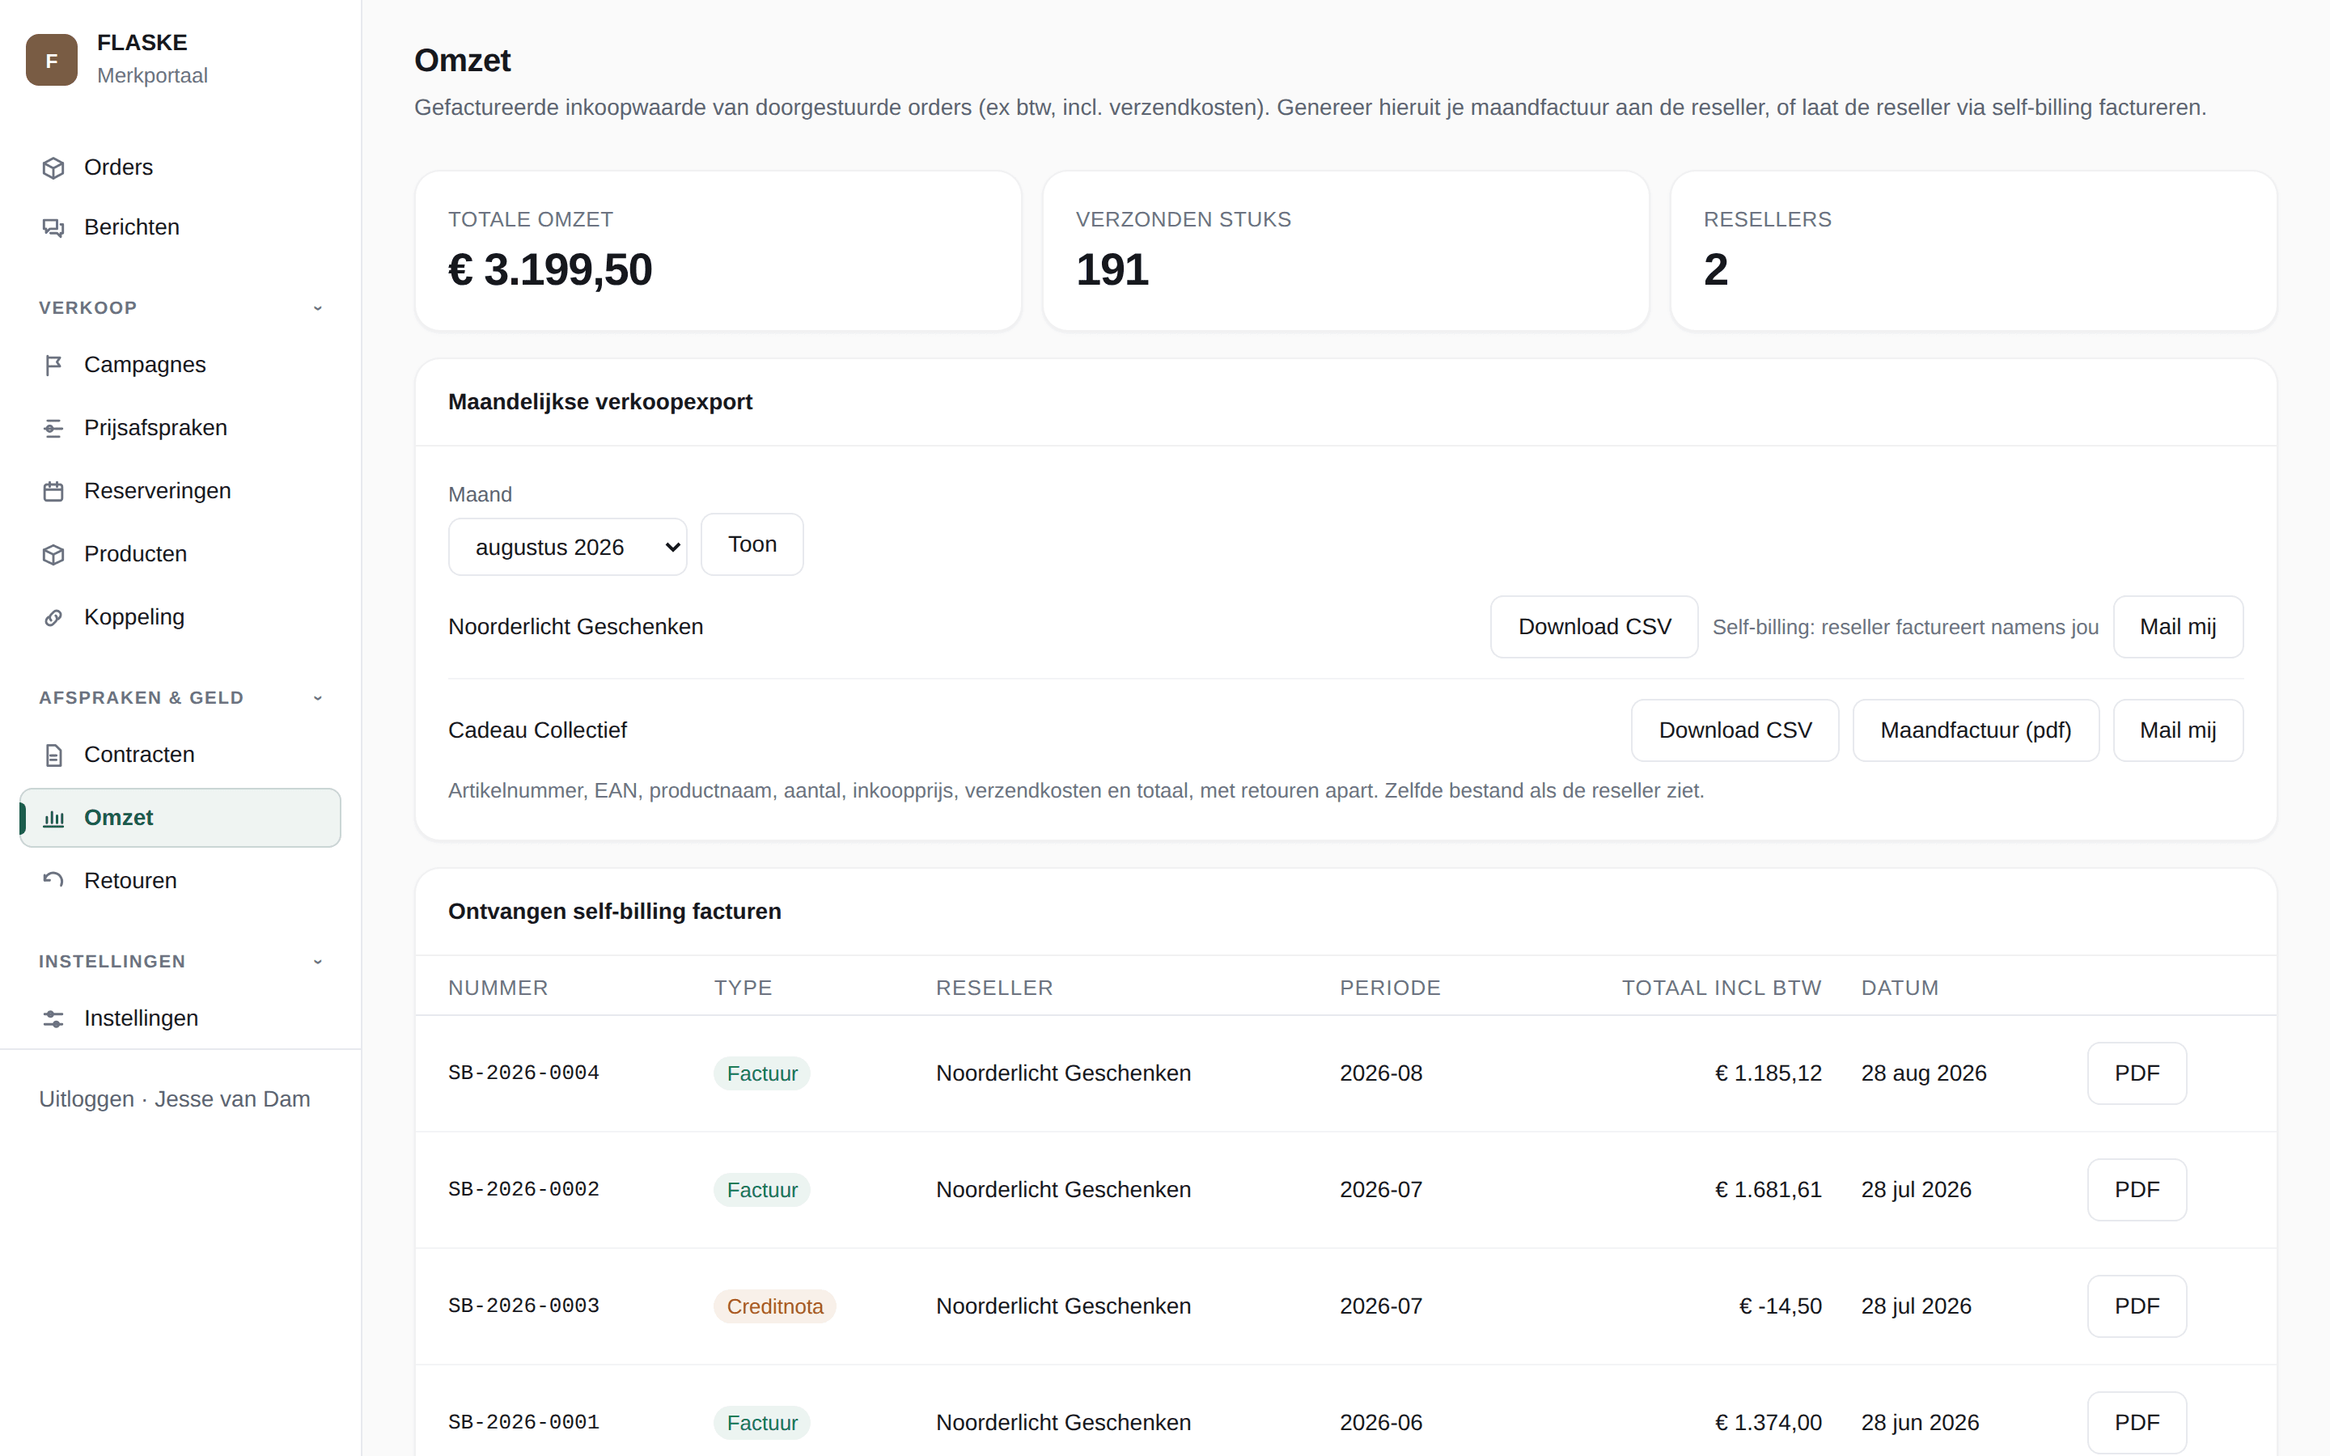Open the Retouren page
This screenshot has height=1456, width=2330.
[180, 880]
